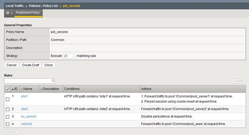Focus the rules search input field

[28, 81]
